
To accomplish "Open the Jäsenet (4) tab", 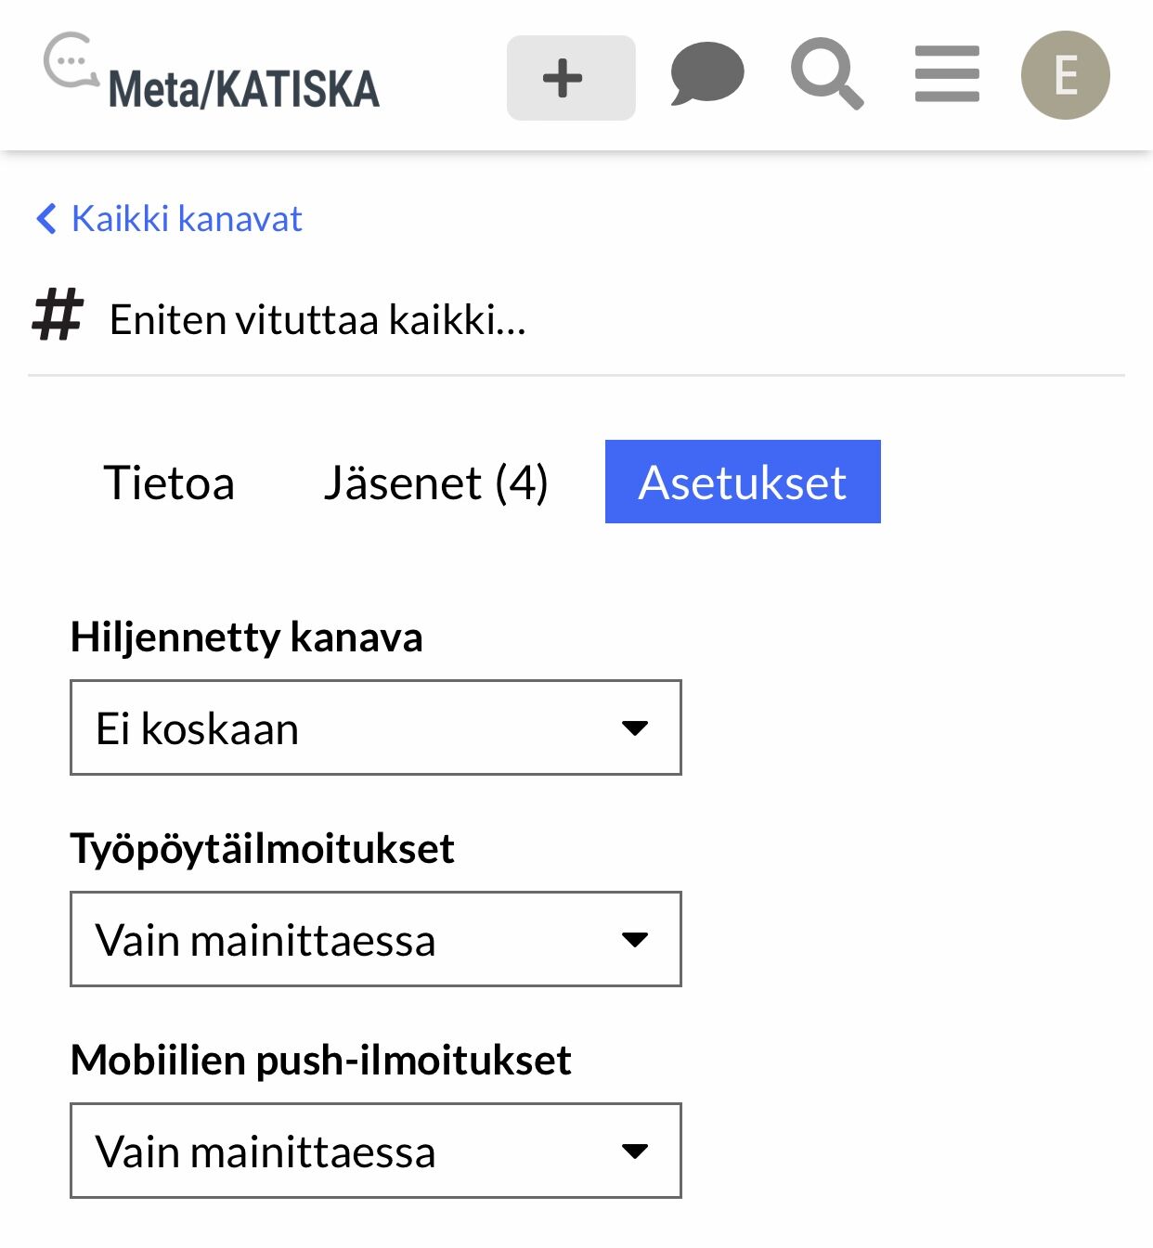I will point(435,482).
